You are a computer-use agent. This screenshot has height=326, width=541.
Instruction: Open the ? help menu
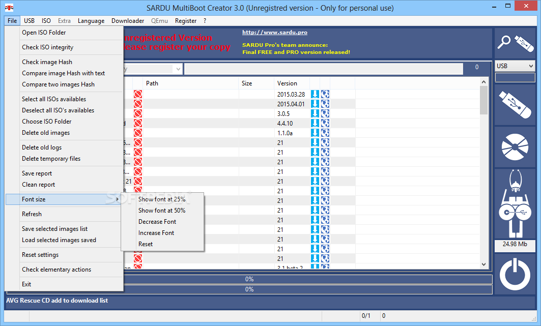point(205,21)
